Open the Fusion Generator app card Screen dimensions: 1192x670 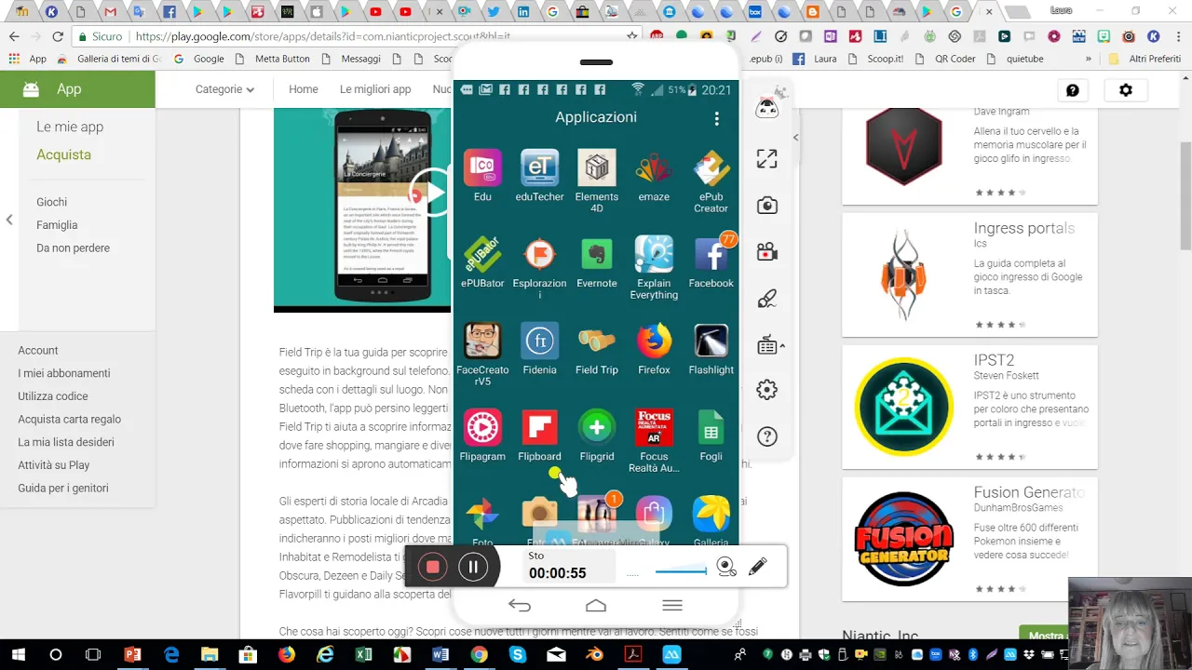tap(969, 540)
